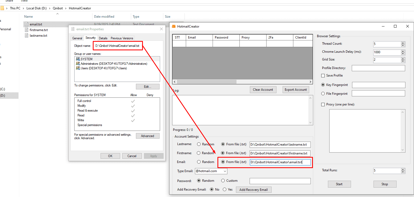
Task: Click OK in email.txt Properties
Action: point(110,156)
